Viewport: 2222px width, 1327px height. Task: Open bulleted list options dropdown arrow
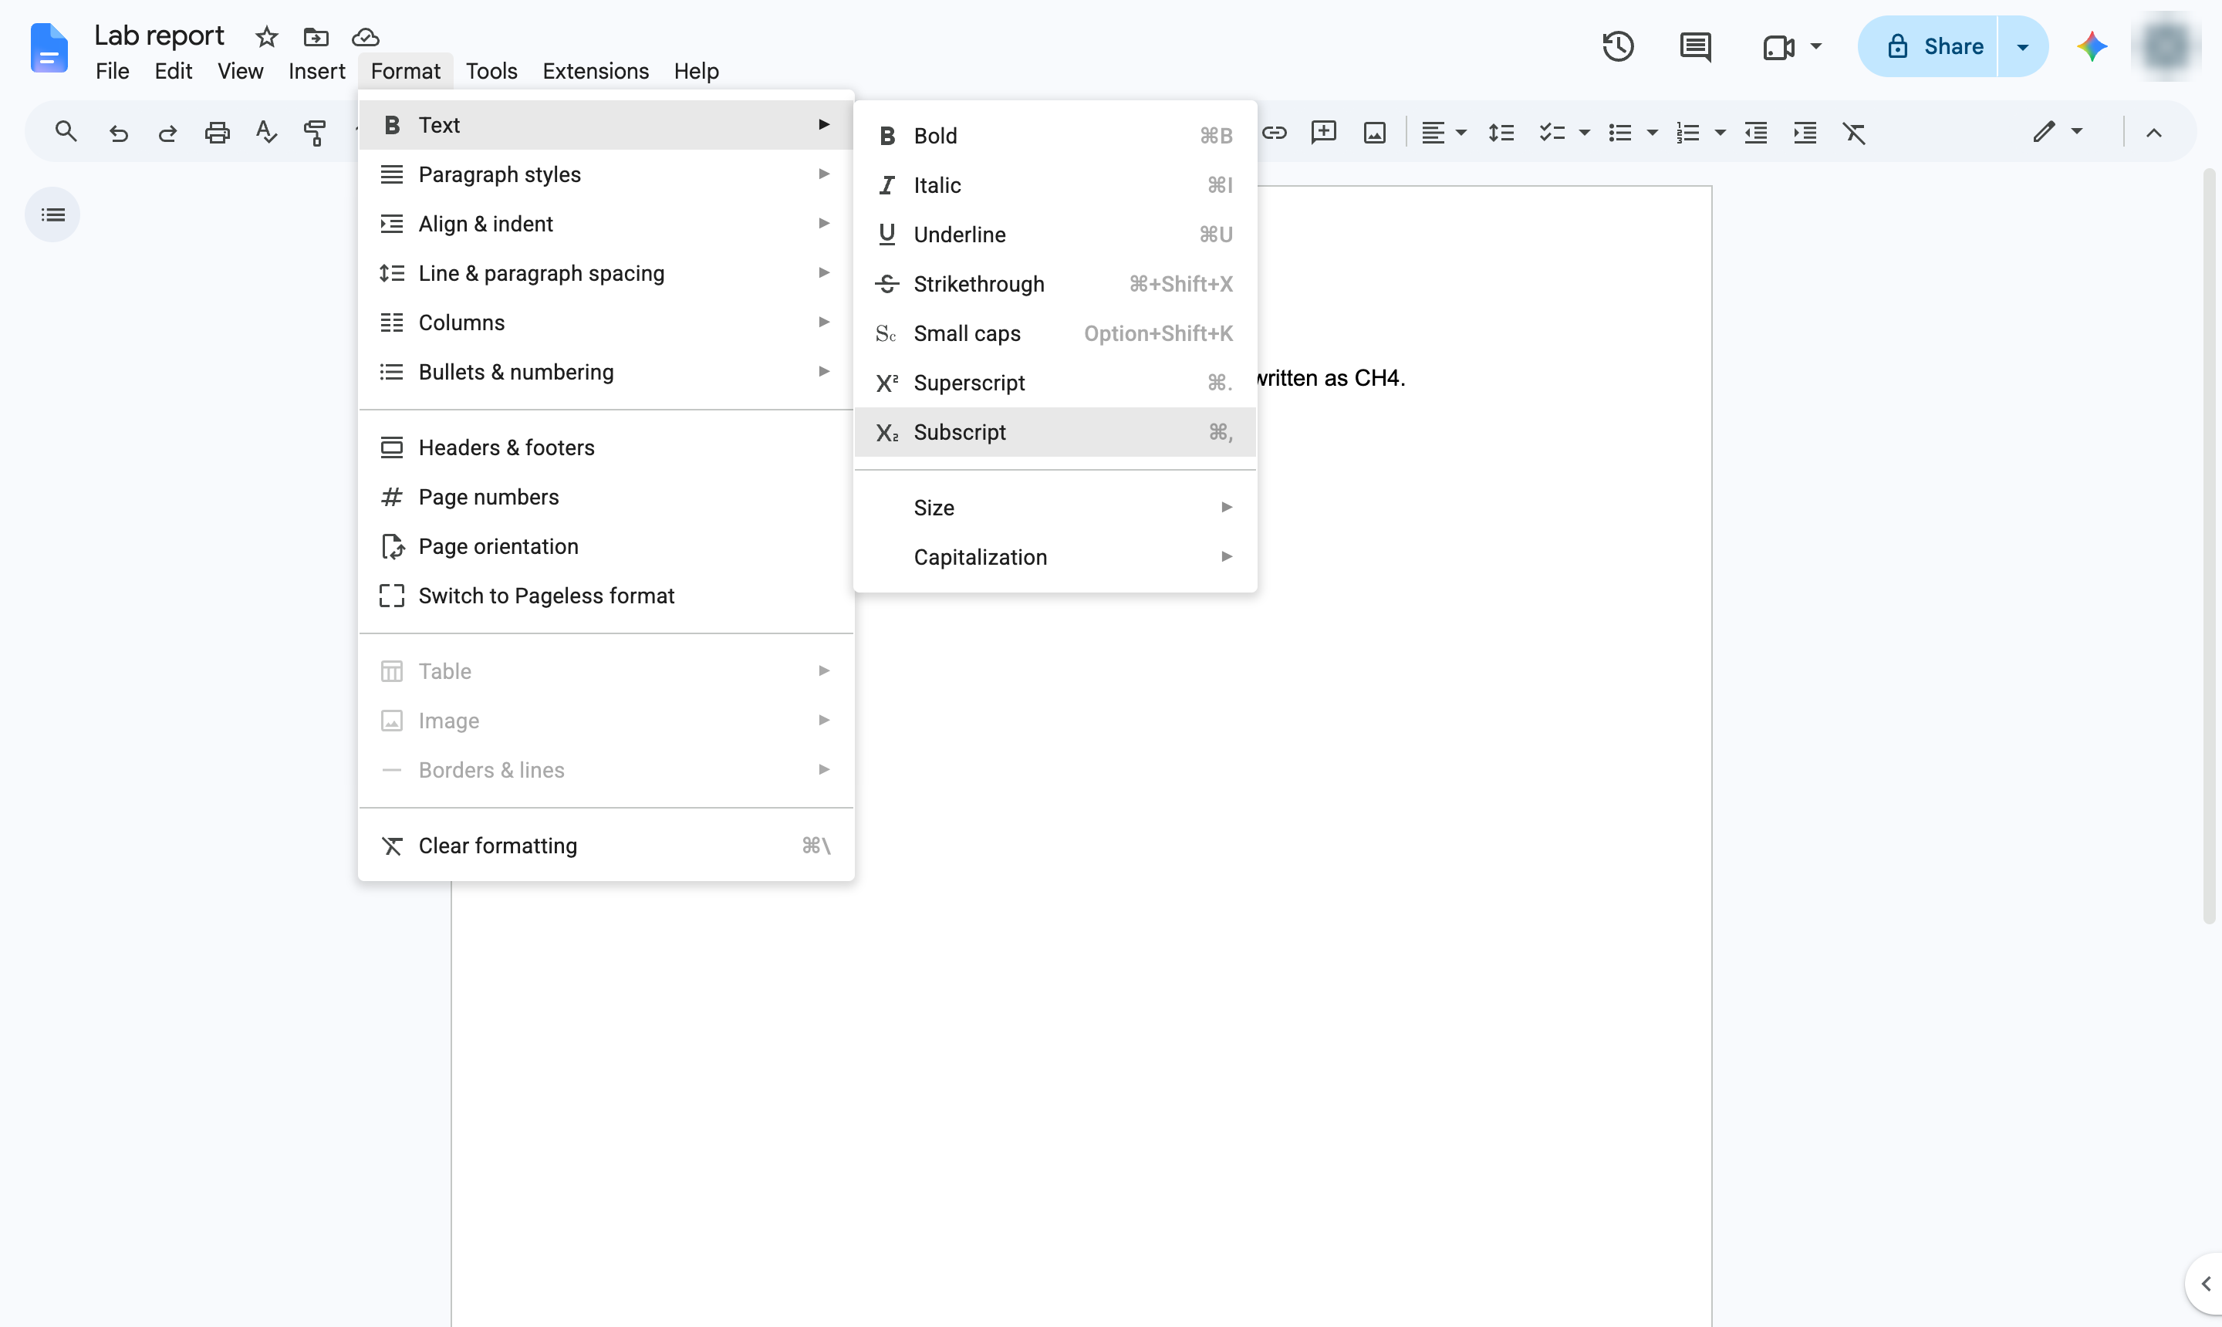tap(1652, 133)
